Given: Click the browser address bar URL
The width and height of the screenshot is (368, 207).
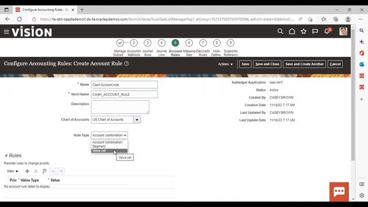Looking at the screenshot, I should pos(167,19).
